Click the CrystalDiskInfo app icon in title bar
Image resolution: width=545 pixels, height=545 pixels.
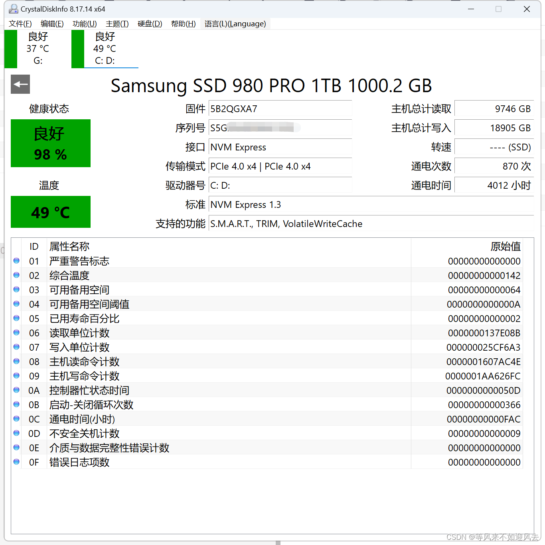tap(14, 9)
